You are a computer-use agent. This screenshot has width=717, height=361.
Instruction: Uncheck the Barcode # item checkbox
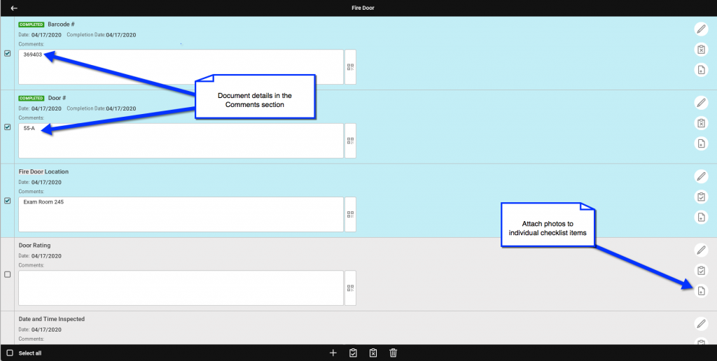pyautogui.click(x=8, y=53)
